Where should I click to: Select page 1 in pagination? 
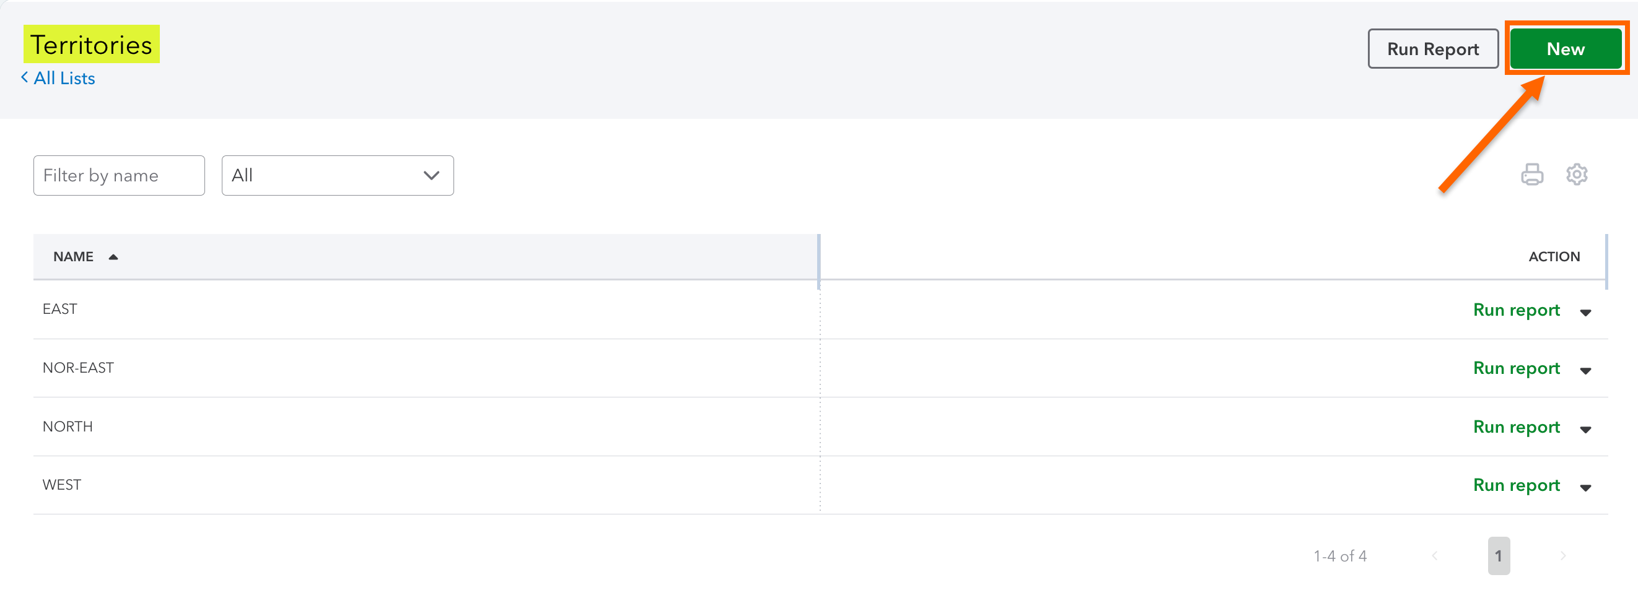(x=1498, y=556)
